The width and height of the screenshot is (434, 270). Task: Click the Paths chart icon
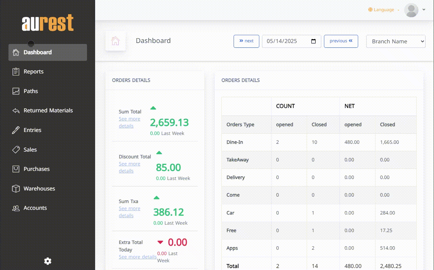16,91
